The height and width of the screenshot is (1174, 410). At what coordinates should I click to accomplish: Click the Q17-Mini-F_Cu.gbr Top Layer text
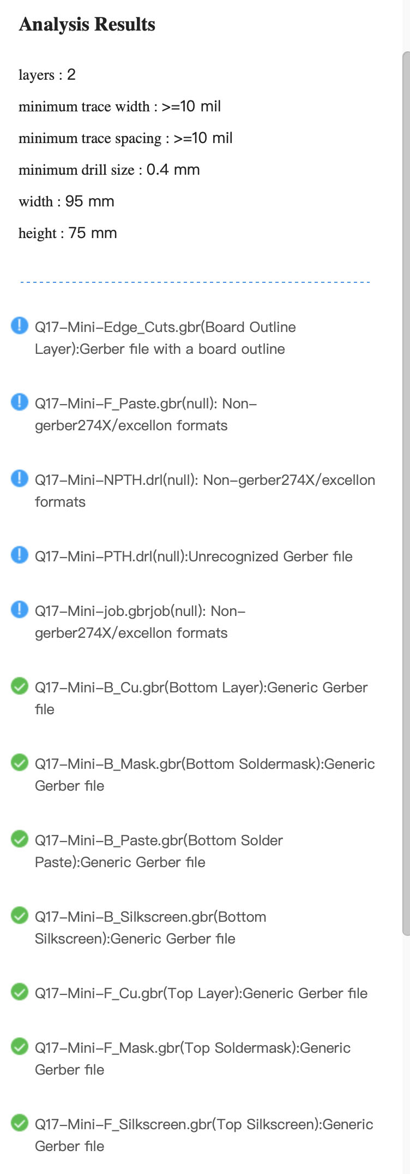[201, 993]
